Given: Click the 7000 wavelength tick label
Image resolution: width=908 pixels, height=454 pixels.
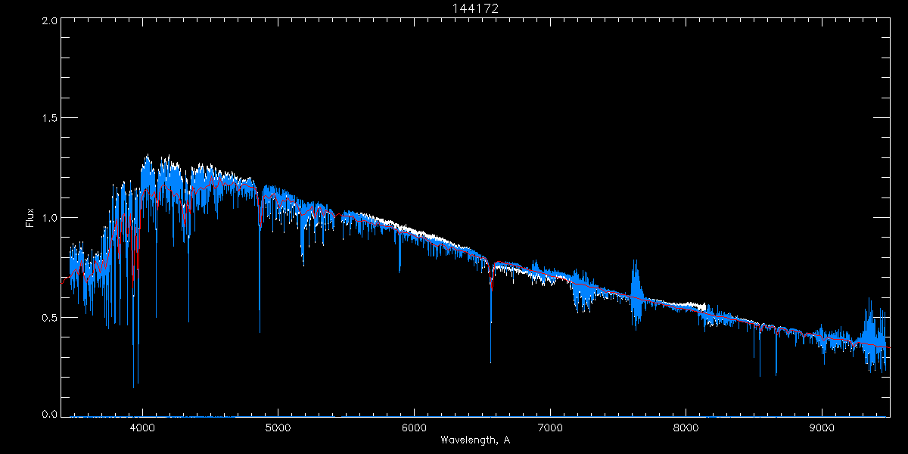Looking at the screenshot, I should [550, 428].
